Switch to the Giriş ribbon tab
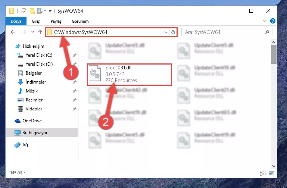This screenshot has height=188, width=287. (x=36, y=21)
